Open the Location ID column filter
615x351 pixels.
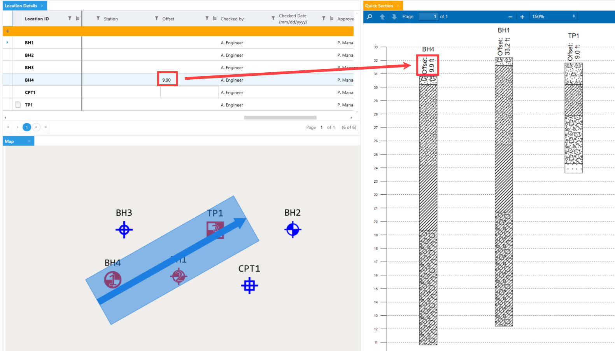pos(70,18)
